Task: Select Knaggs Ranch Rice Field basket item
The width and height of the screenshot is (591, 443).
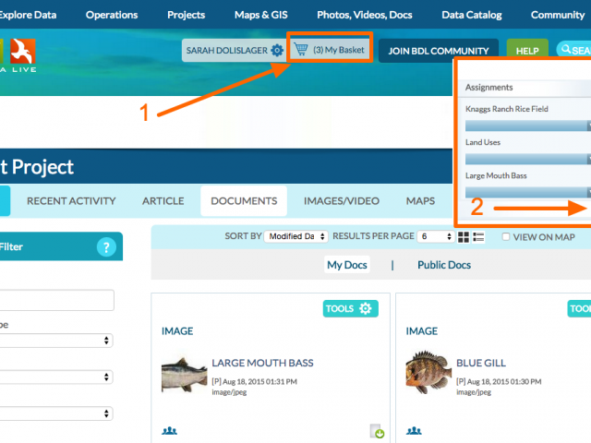Action: click(x=507, y=109)
